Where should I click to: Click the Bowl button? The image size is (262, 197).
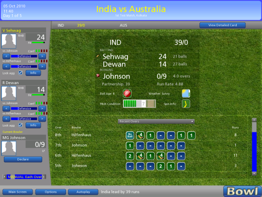coord(243,191)
